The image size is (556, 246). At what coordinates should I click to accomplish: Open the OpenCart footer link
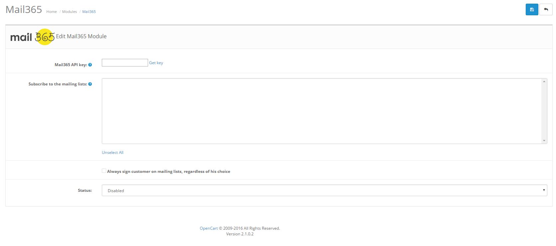tap(209, 228)
